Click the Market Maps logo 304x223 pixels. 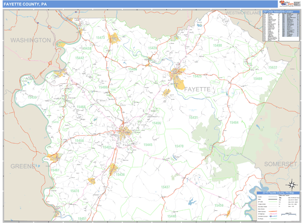(x=286, y=4)
